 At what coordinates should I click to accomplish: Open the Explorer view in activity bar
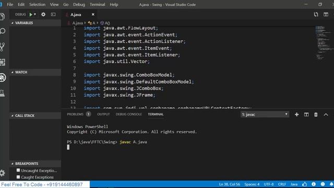[x=2, y=16]
